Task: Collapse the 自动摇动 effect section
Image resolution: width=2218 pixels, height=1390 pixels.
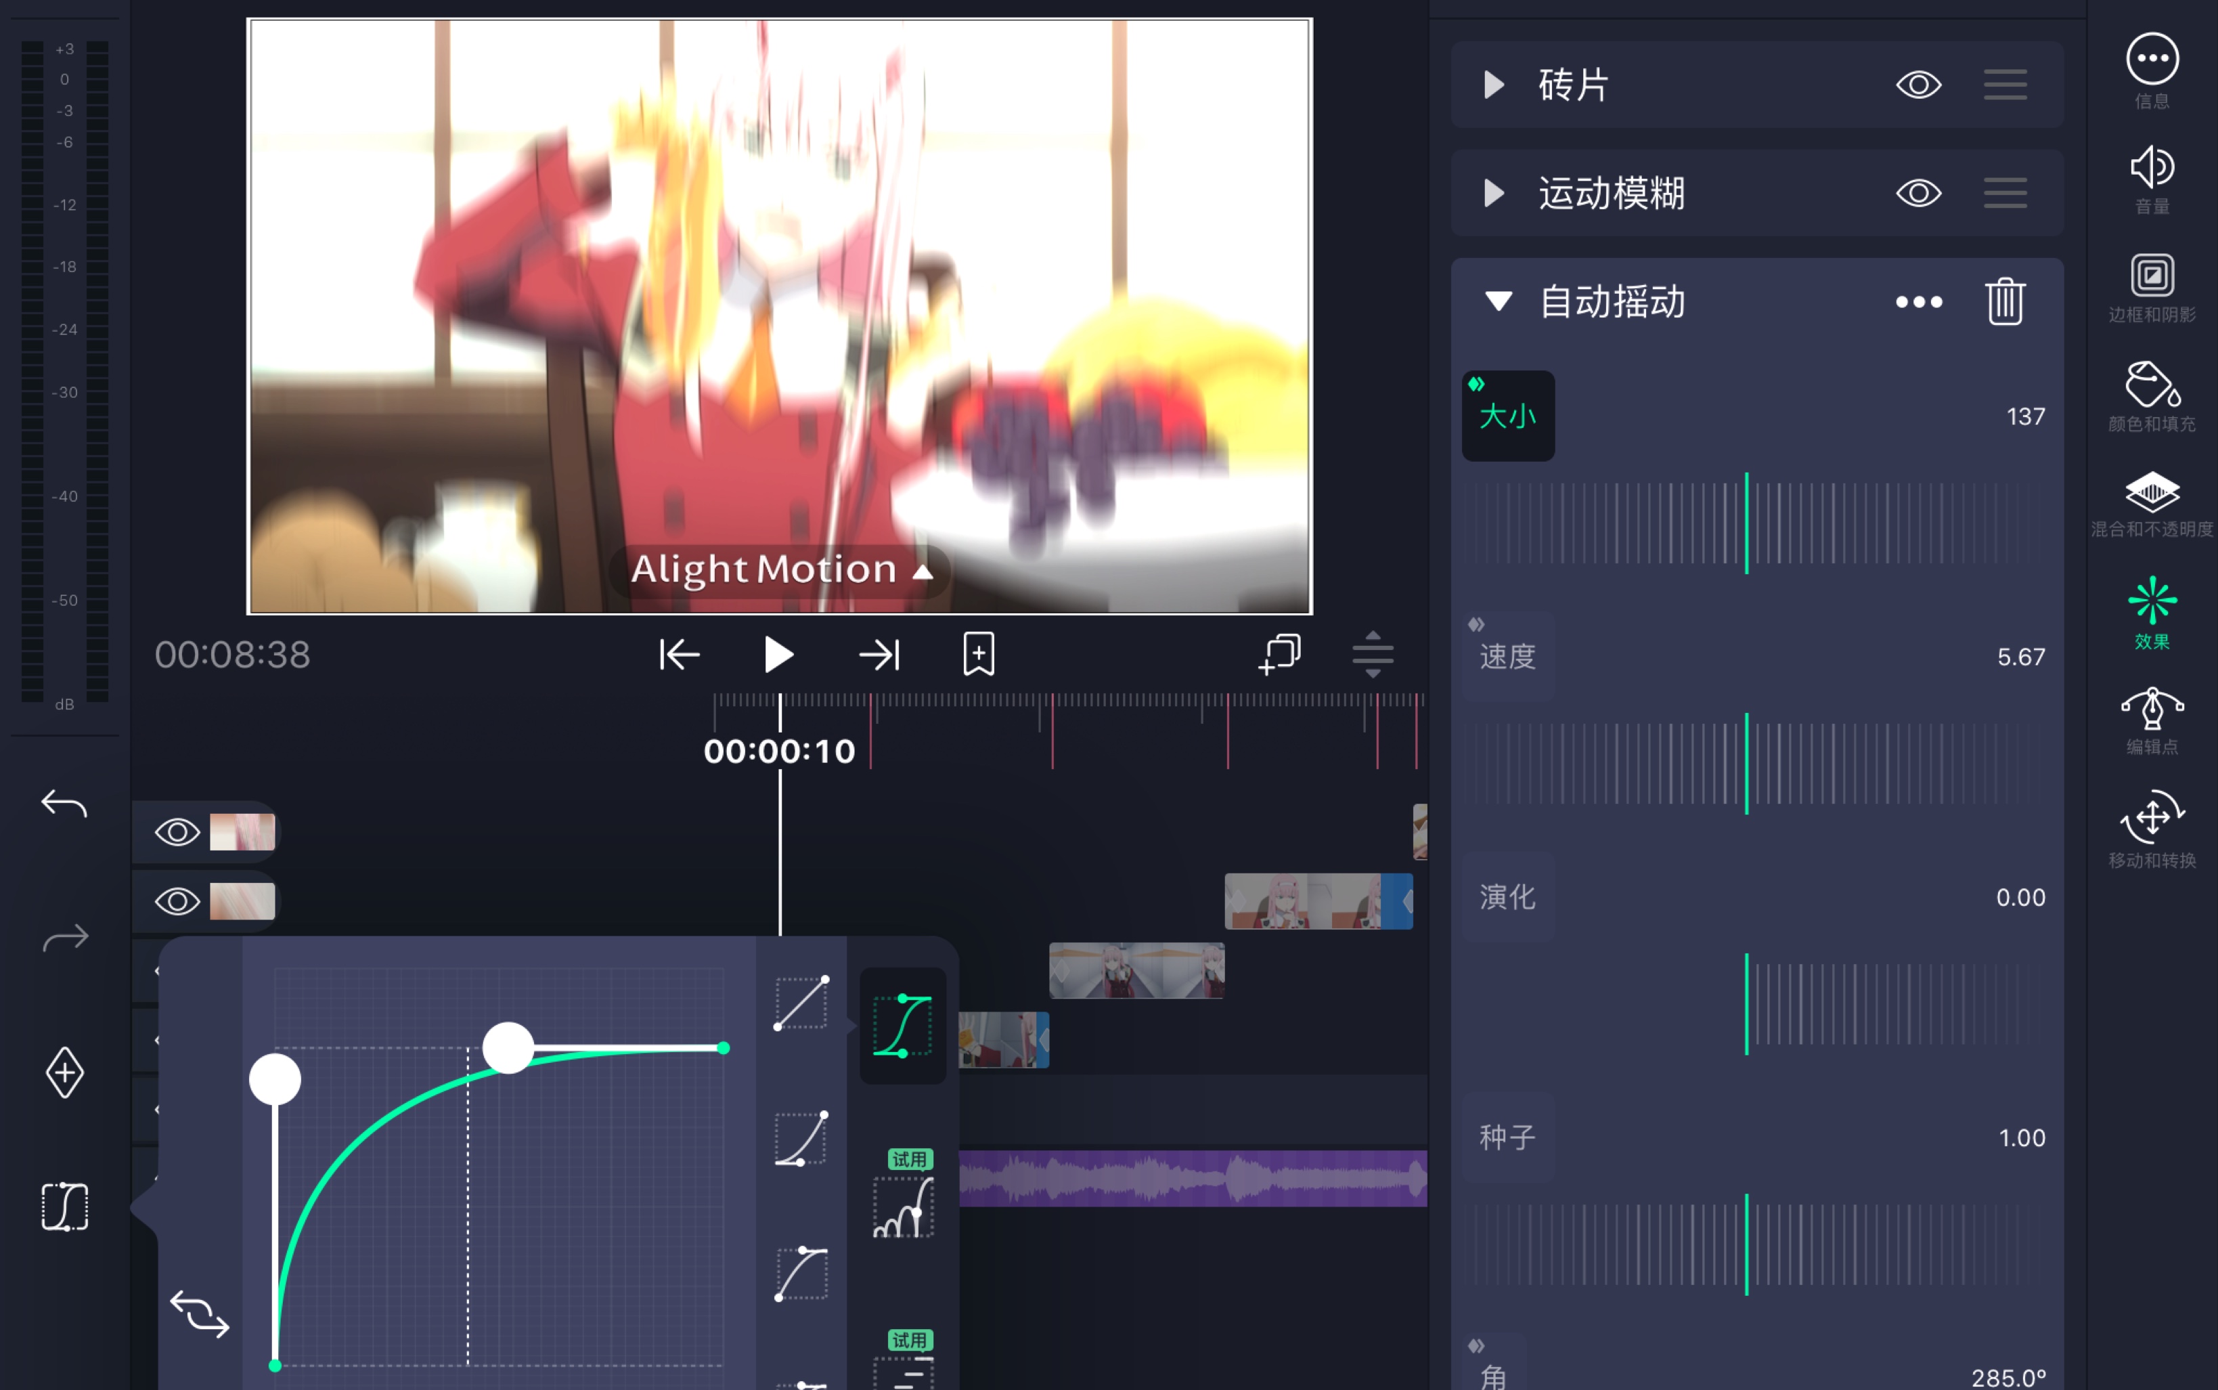Action: point(1499,301)
